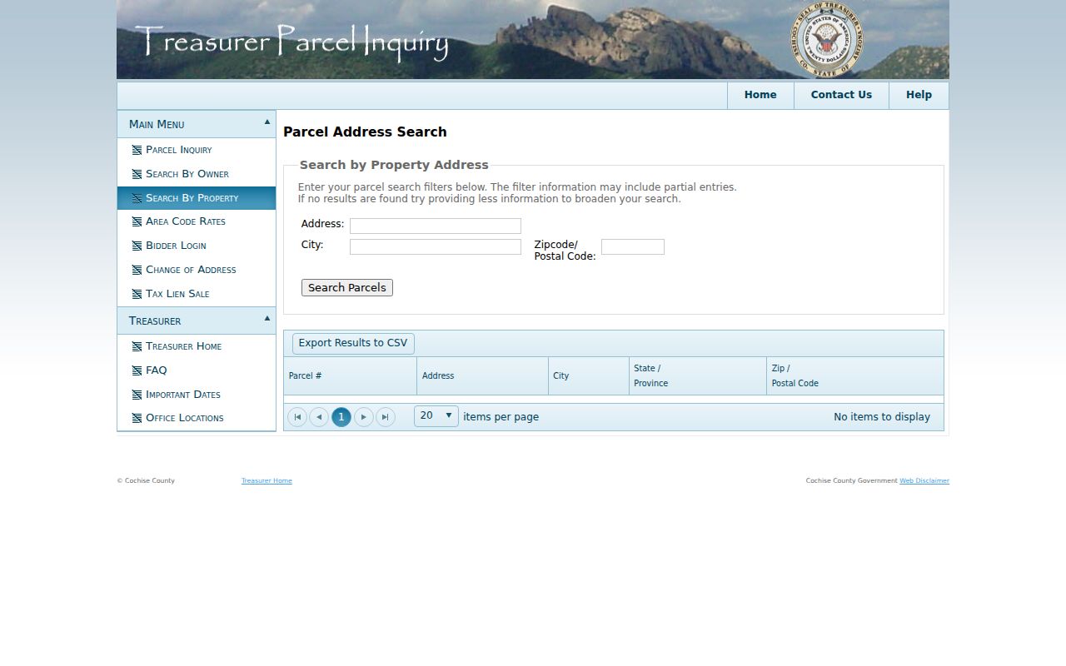1066x666 pixels.
Task: Open the Search By Owner link
Action: [187, 174]
